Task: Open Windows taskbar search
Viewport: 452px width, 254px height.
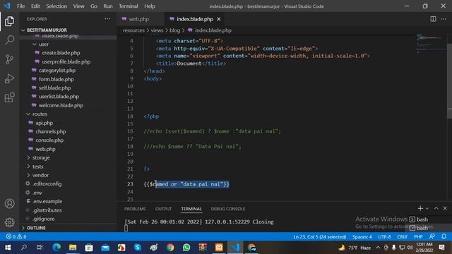Action: click(24, 248)
